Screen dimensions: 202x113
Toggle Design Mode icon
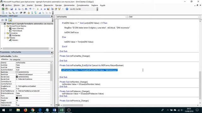pos(48,9)
